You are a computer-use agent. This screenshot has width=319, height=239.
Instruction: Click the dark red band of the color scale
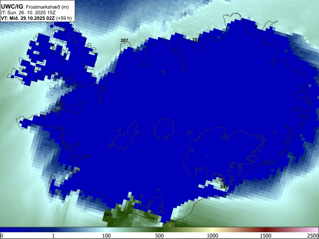[266, 230]
